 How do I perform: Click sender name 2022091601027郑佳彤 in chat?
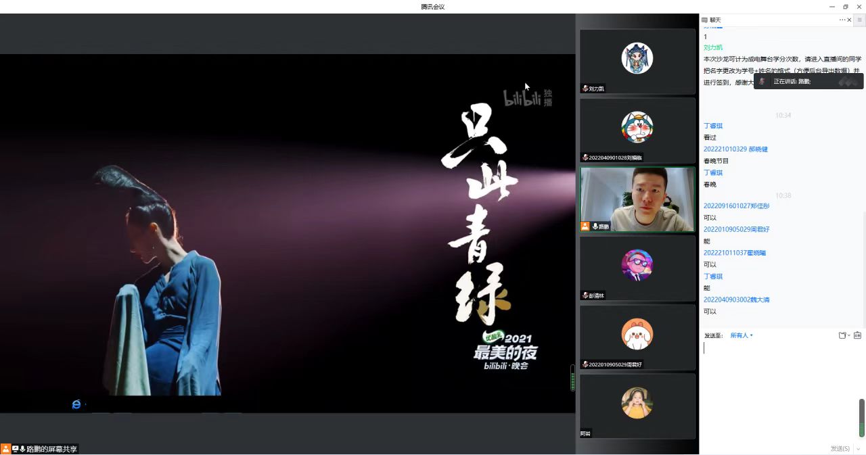[x=736, y=206]
